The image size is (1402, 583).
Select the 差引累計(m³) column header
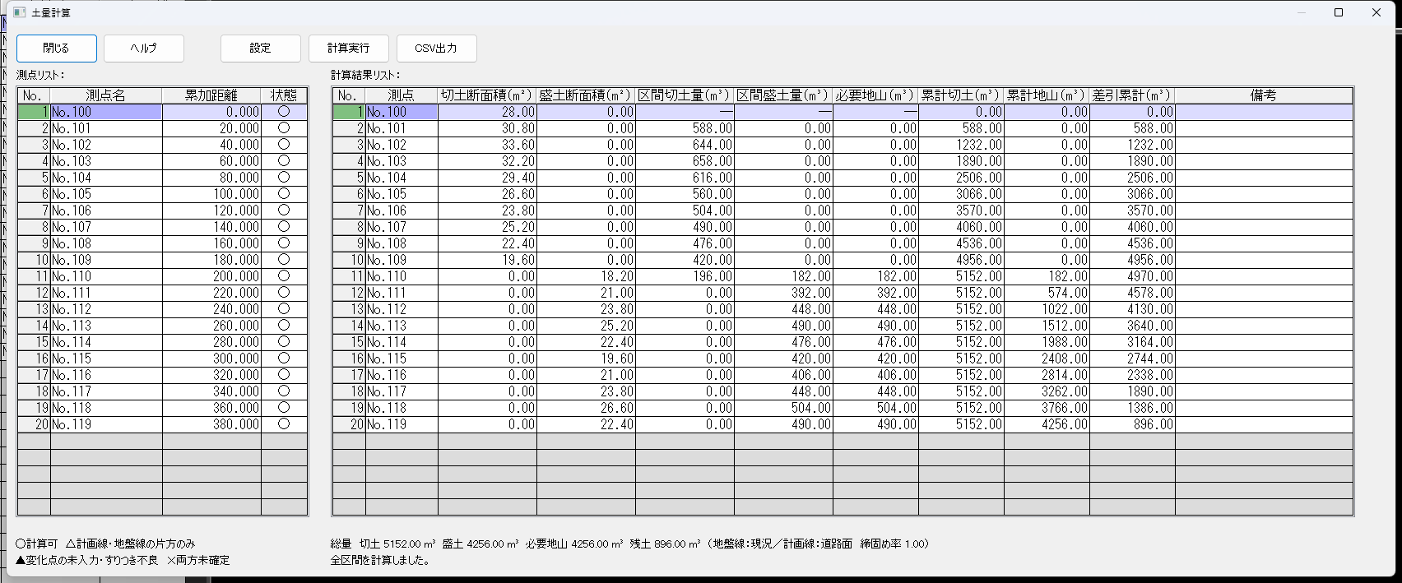1132,95
